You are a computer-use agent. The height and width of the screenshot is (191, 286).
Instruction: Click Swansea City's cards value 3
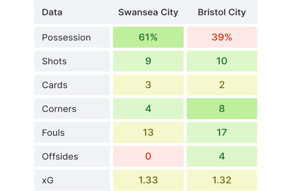(x=148, y=85)
